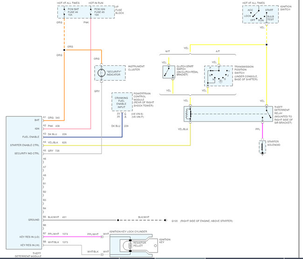Click the 'KEY RES IN (HI)' terminal label
This screenshot has width=303, height=259.
click(30, 245)
